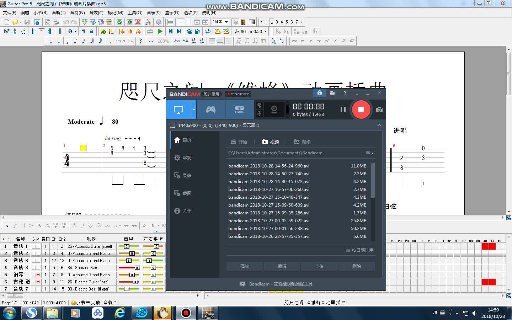Toggle mute on track 音轨 3
The width and height of the screenshot is (512, 320).
pyautogui.click(x=38, y=267)
